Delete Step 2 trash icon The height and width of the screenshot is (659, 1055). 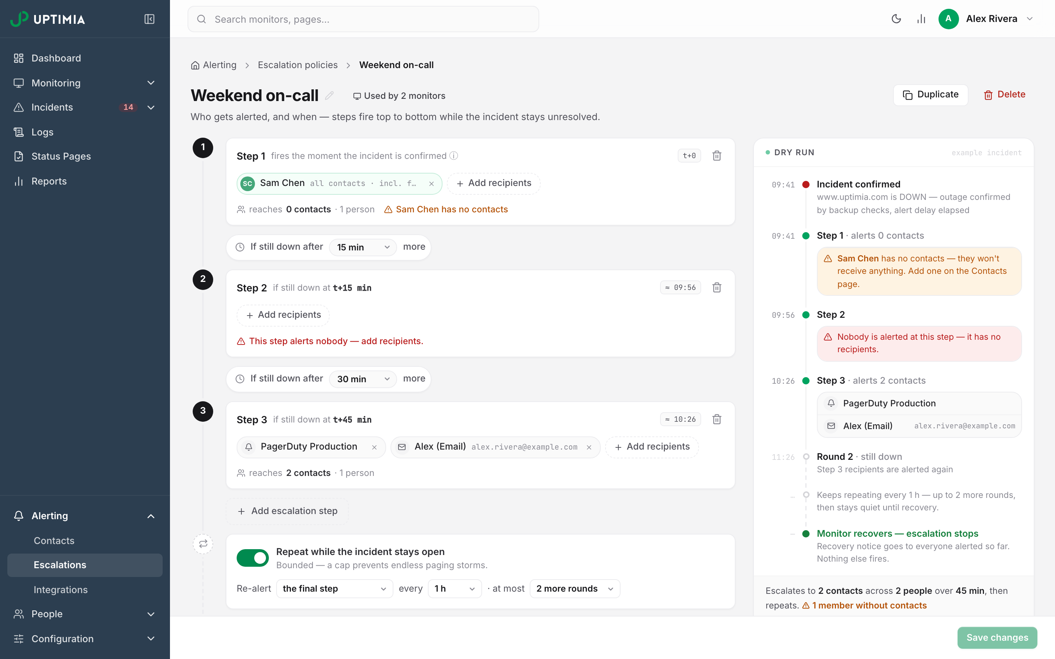(x=717, y=288)
